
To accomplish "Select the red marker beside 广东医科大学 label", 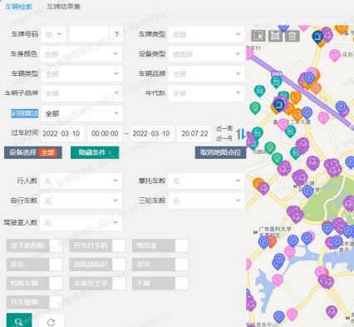I will pos(273,242).
